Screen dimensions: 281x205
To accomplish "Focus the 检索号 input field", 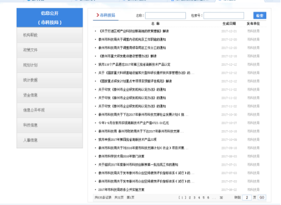I will pos(224,16).
